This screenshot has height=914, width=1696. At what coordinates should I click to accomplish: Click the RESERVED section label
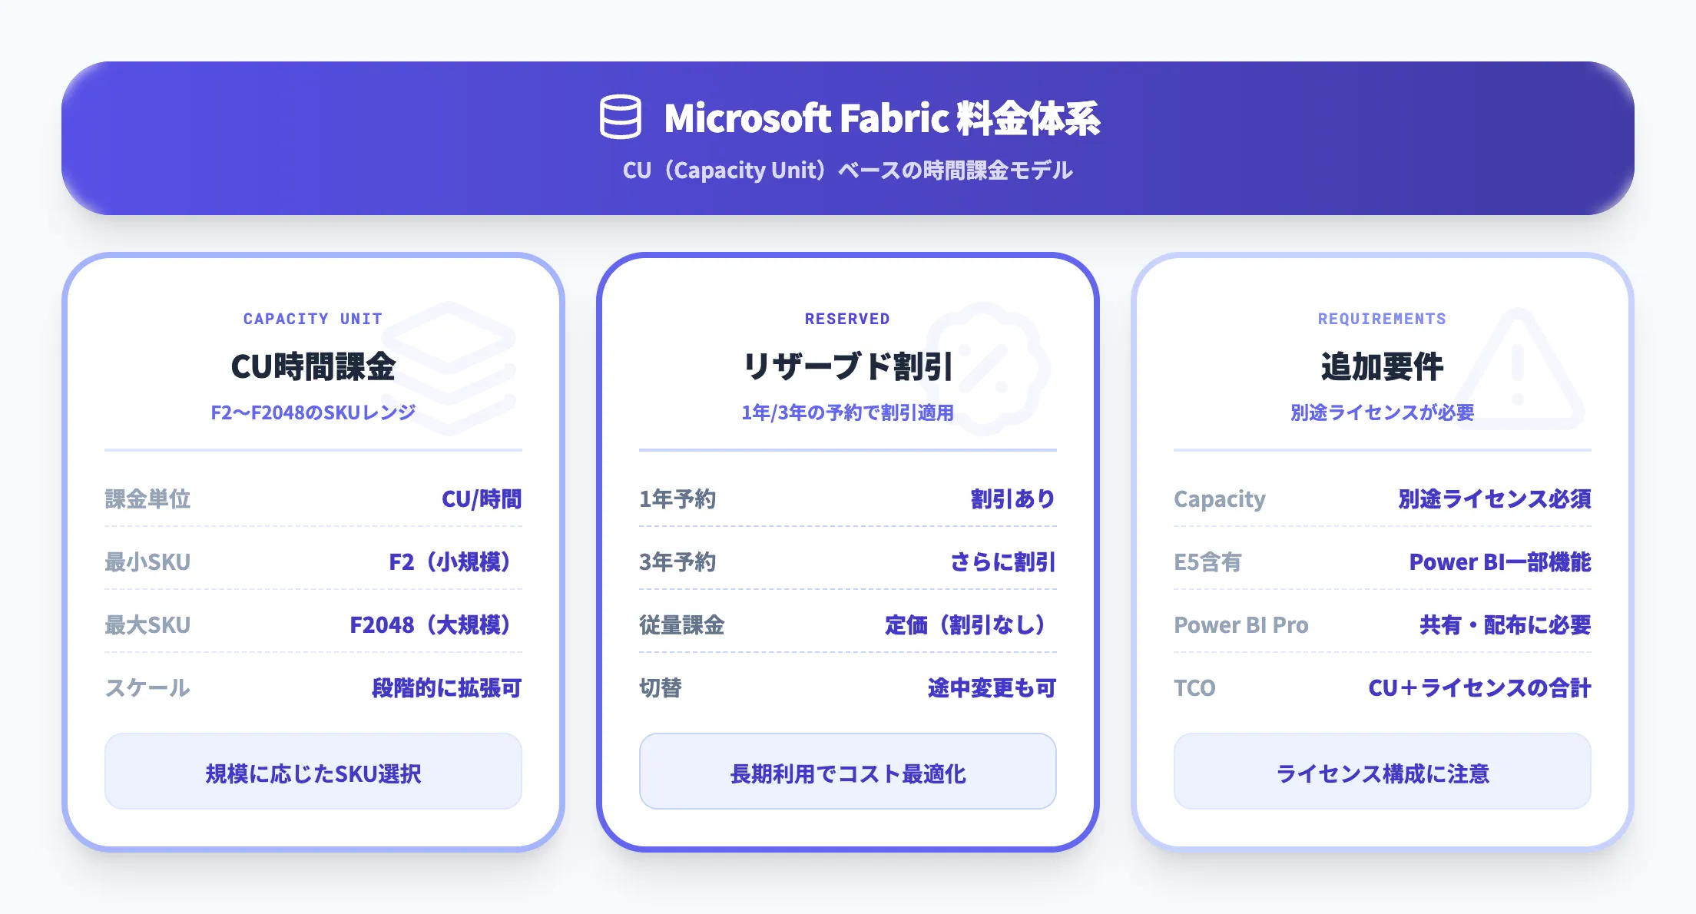click(847, 319)
